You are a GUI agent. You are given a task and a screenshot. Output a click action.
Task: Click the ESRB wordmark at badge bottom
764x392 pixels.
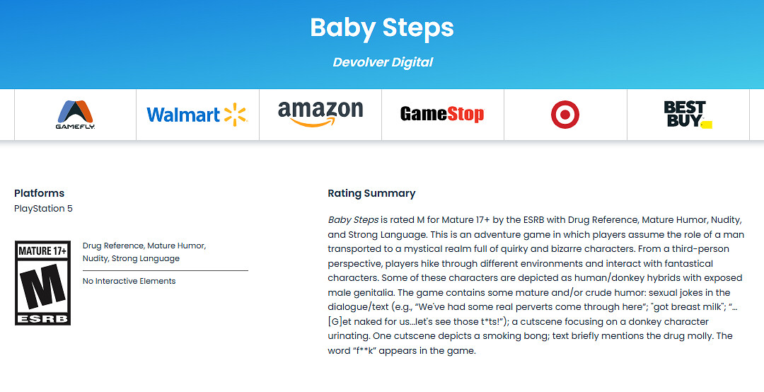[x=42, y=318]
